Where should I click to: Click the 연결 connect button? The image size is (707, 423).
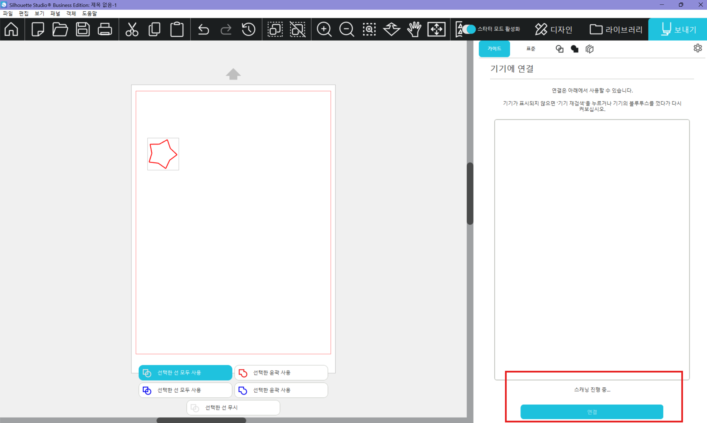tap(592, 412)
